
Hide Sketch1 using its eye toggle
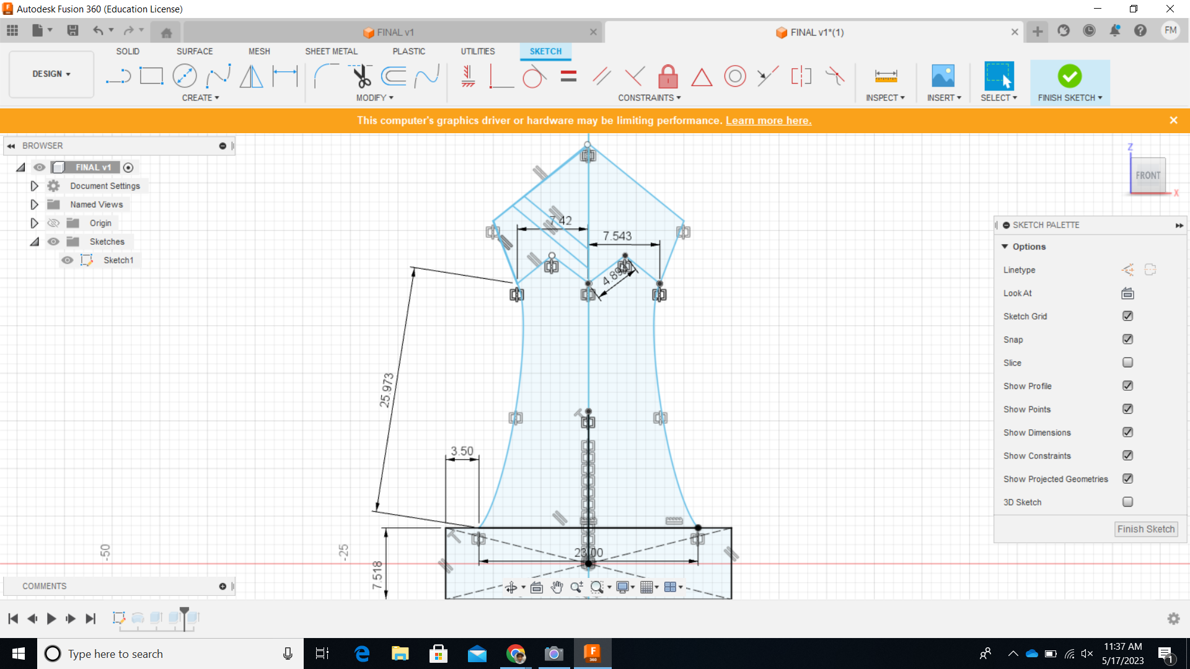67,260
